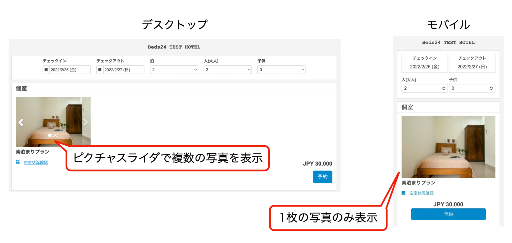Click calendar icon beside mobile 空室状況確認 link

click(403, 193)
